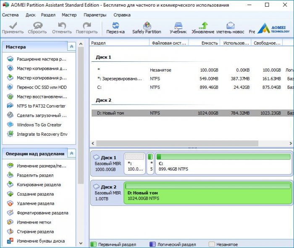The image size is (294, 248).
Task: Sort by Файловая система column header
Action: [169, 43]
